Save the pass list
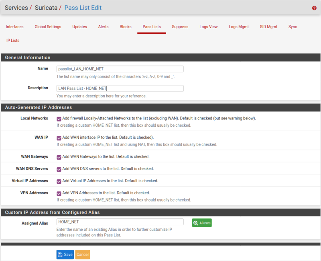Screen dimensions: 321x261 [65, 255]
